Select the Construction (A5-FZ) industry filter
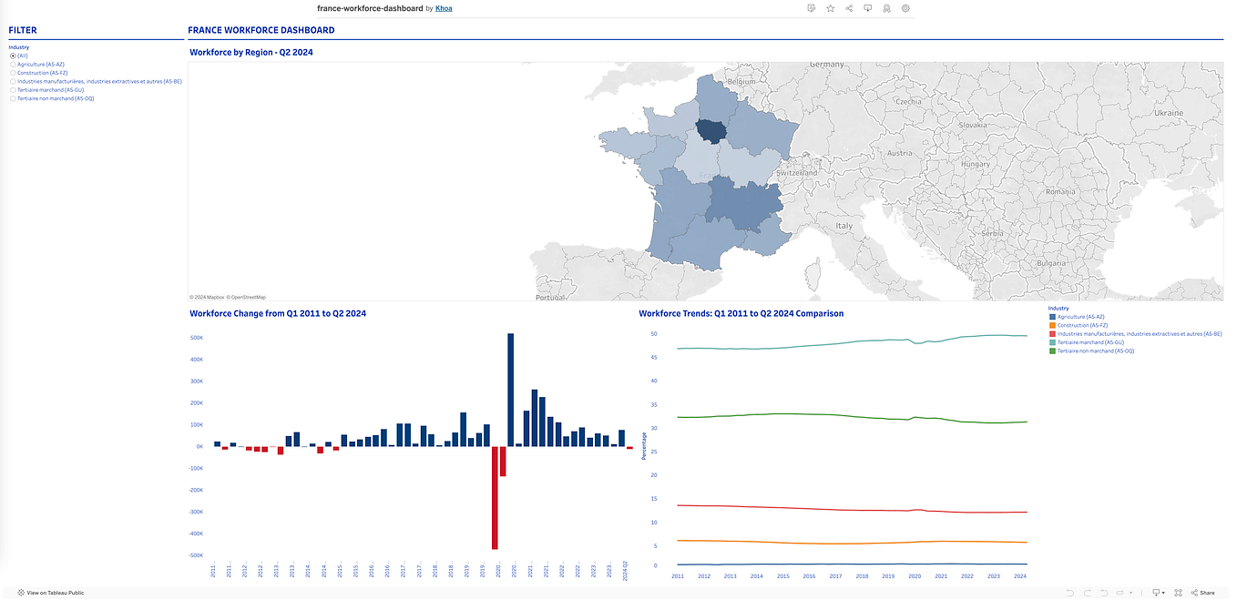1237x600 pixels. coord(13,72)
